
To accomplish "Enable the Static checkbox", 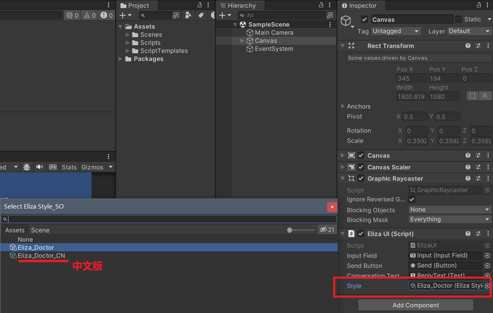I will point(459,19).
